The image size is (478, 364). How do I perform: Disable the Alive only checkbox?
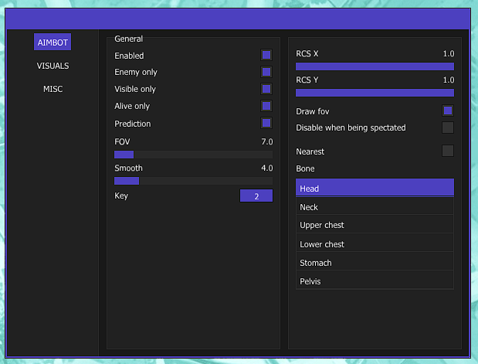[266, 106]
